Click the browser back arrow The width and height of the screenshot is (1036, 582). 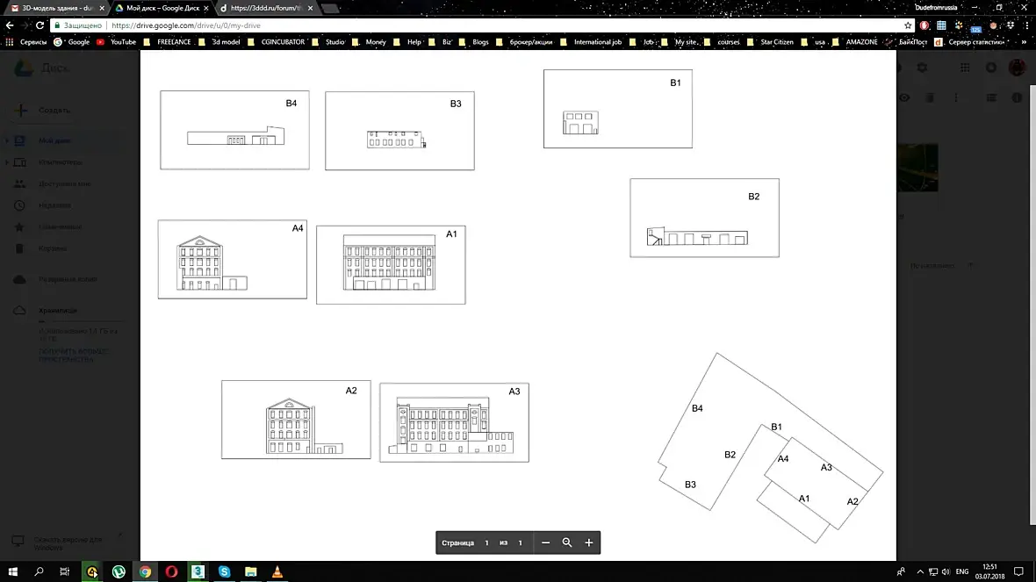click(10, 25)
